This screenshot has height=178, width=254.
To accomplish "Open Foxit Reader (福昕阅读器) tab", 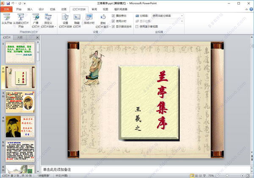I will coord(121,9).
